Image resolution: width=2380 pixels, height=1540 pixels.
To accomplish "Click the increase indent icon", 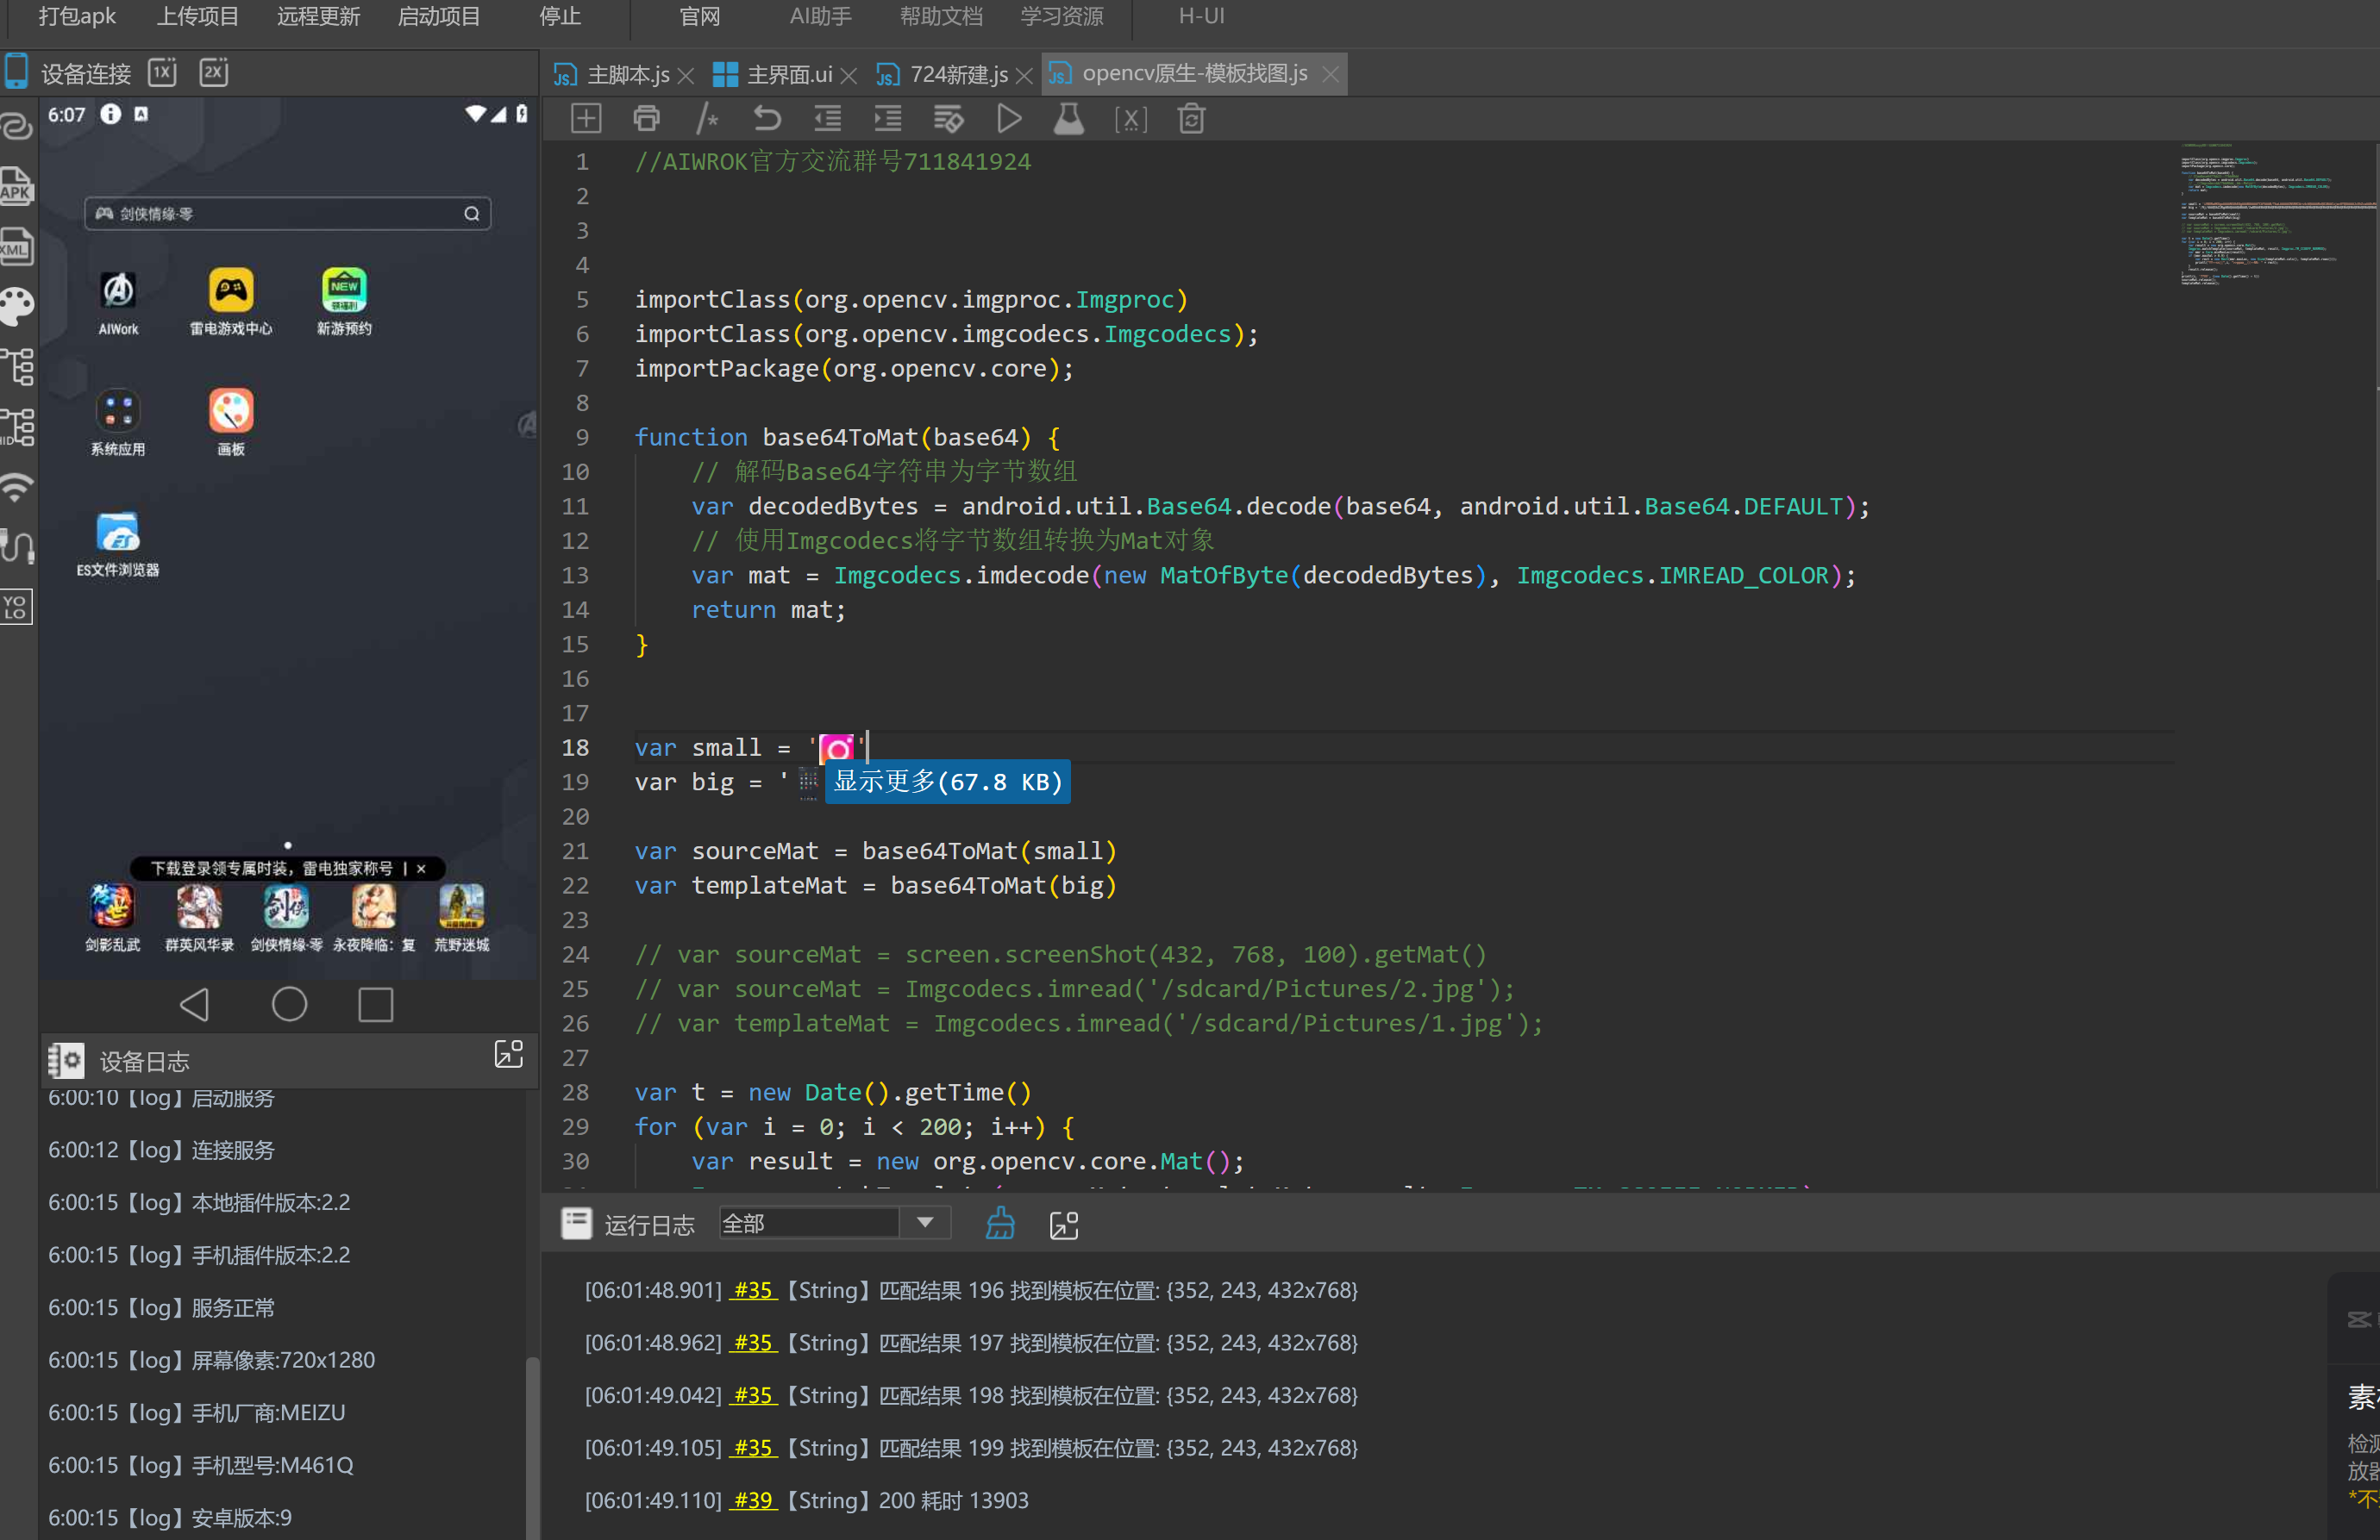I will tap(888, 119).
